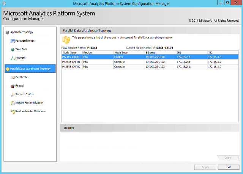This screenshot has height=174, width=243.
Task: Open Parallel Data Warehouse Topology page
Action: (x=30, y=69)
